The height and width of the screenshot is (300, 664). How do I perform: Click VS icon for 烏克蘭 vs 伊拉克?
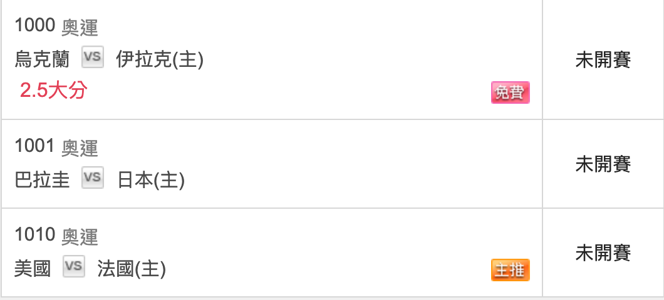click(93, 57)
